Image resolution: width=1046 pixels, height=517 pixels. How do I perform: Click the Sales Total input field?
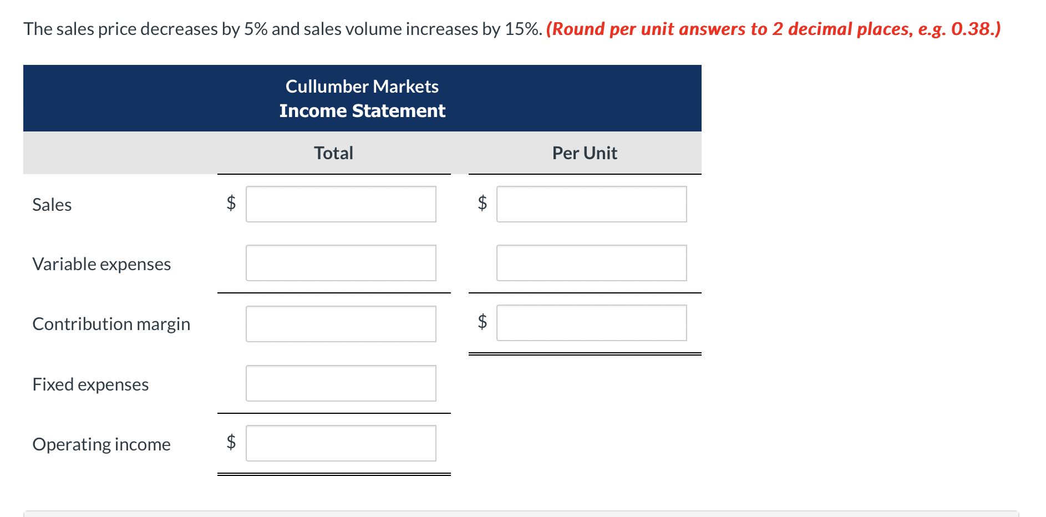point(341,204)
